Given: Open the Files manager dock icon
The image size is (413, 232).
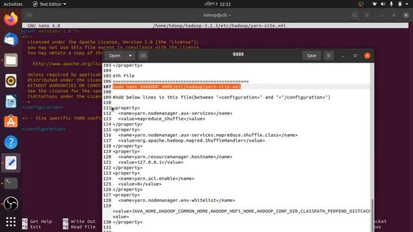Looking at the screenshot, I should point(11,60).
